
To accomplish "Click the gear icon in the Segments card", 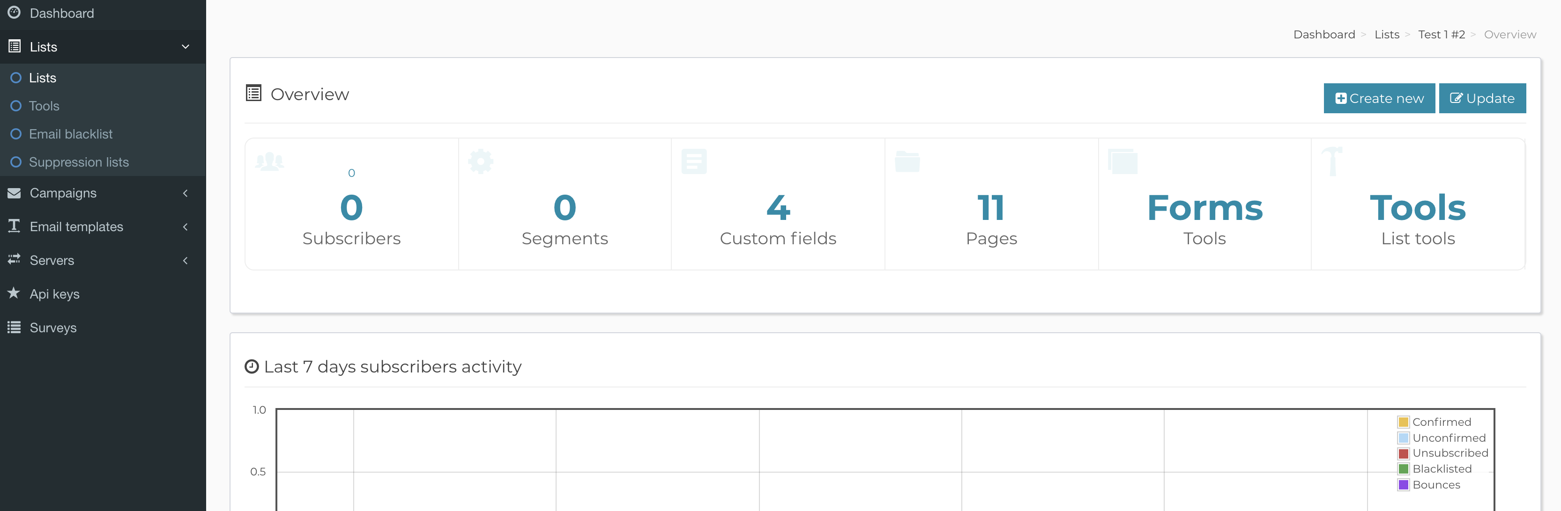I will 481,161.
